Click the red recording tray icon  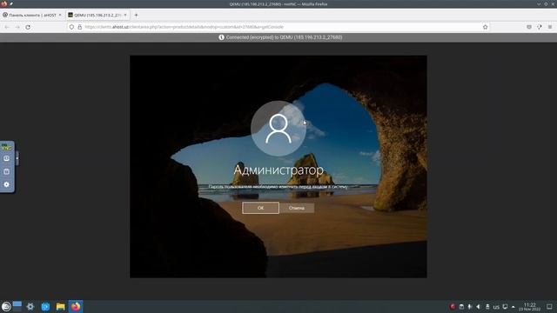[x=453, y=307]
